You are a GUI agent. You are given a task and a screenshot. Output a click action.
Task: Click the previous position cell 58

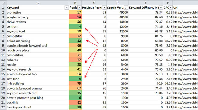94,107
